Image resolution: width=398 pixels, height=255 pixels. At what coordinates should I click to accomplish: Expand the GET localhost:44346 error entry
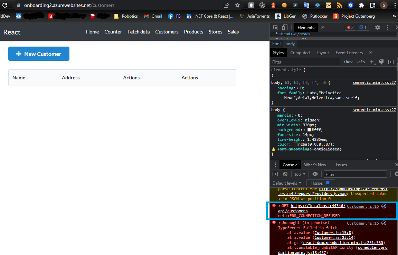pos(280,206)
